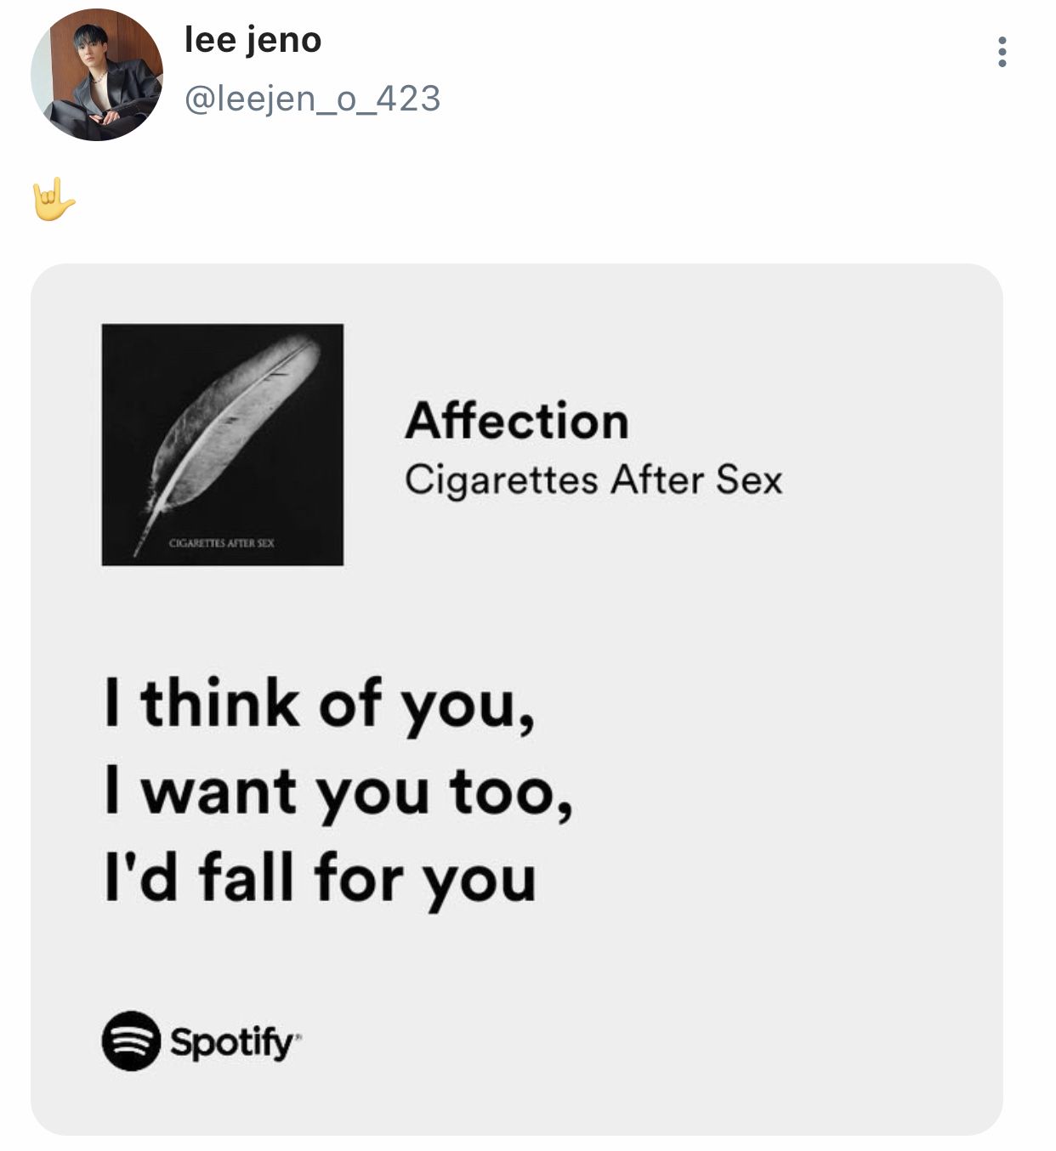The image size is (1056, 1151).
Task: Click the lee jeno profile avatar
Action: click(x=96, y=75)
